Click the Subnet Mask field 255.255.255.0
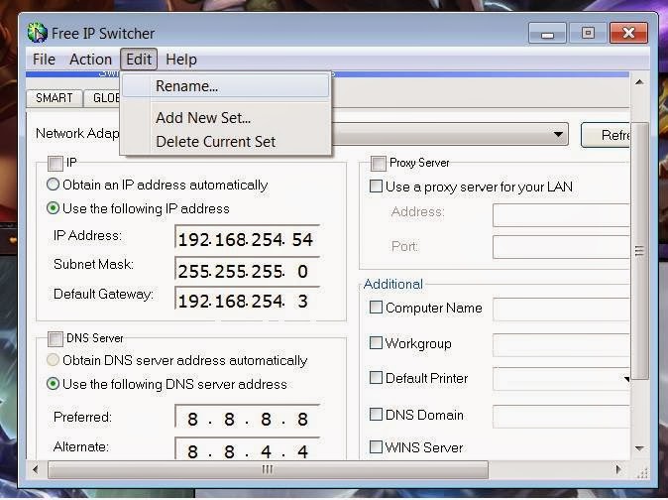The image size is (668, 500). [x=247, y=269]
